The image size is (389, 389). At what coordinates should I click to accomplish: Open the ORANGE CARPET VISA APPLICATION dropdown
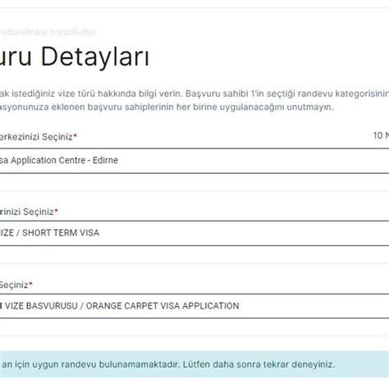[194, 306]
